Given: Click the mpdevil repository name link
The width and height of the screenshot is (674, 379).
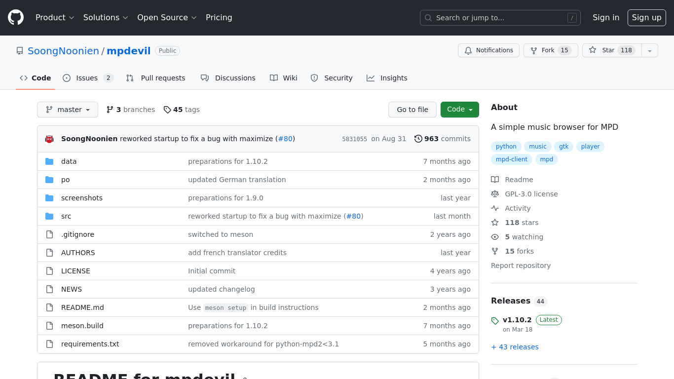Looking at the screenshot, I should click(x=129, y=51).
